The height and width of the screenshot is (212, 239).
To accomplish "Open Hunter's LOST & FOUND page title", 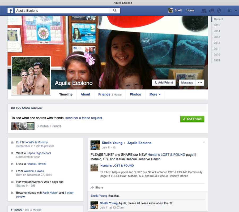I will pos(117,166).
